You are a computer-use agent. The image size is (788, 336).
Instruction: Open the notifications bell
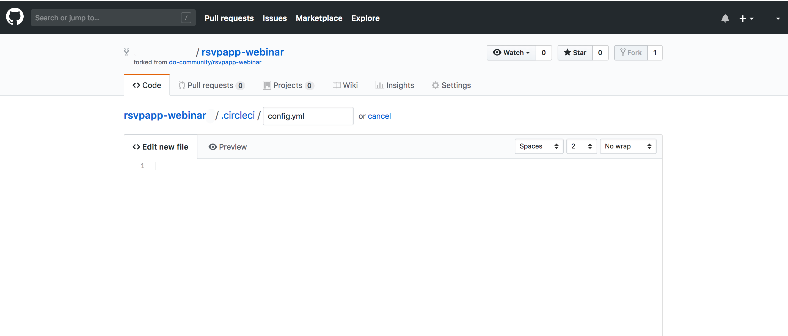tap(725, 19)
